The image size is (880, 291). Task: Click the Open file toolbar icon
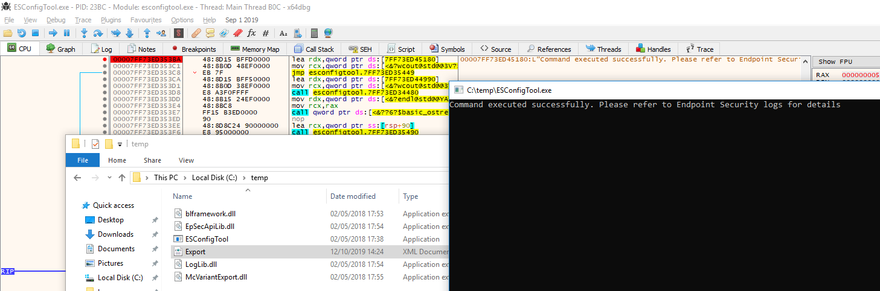pyautogui.click(x=8, y=33)
